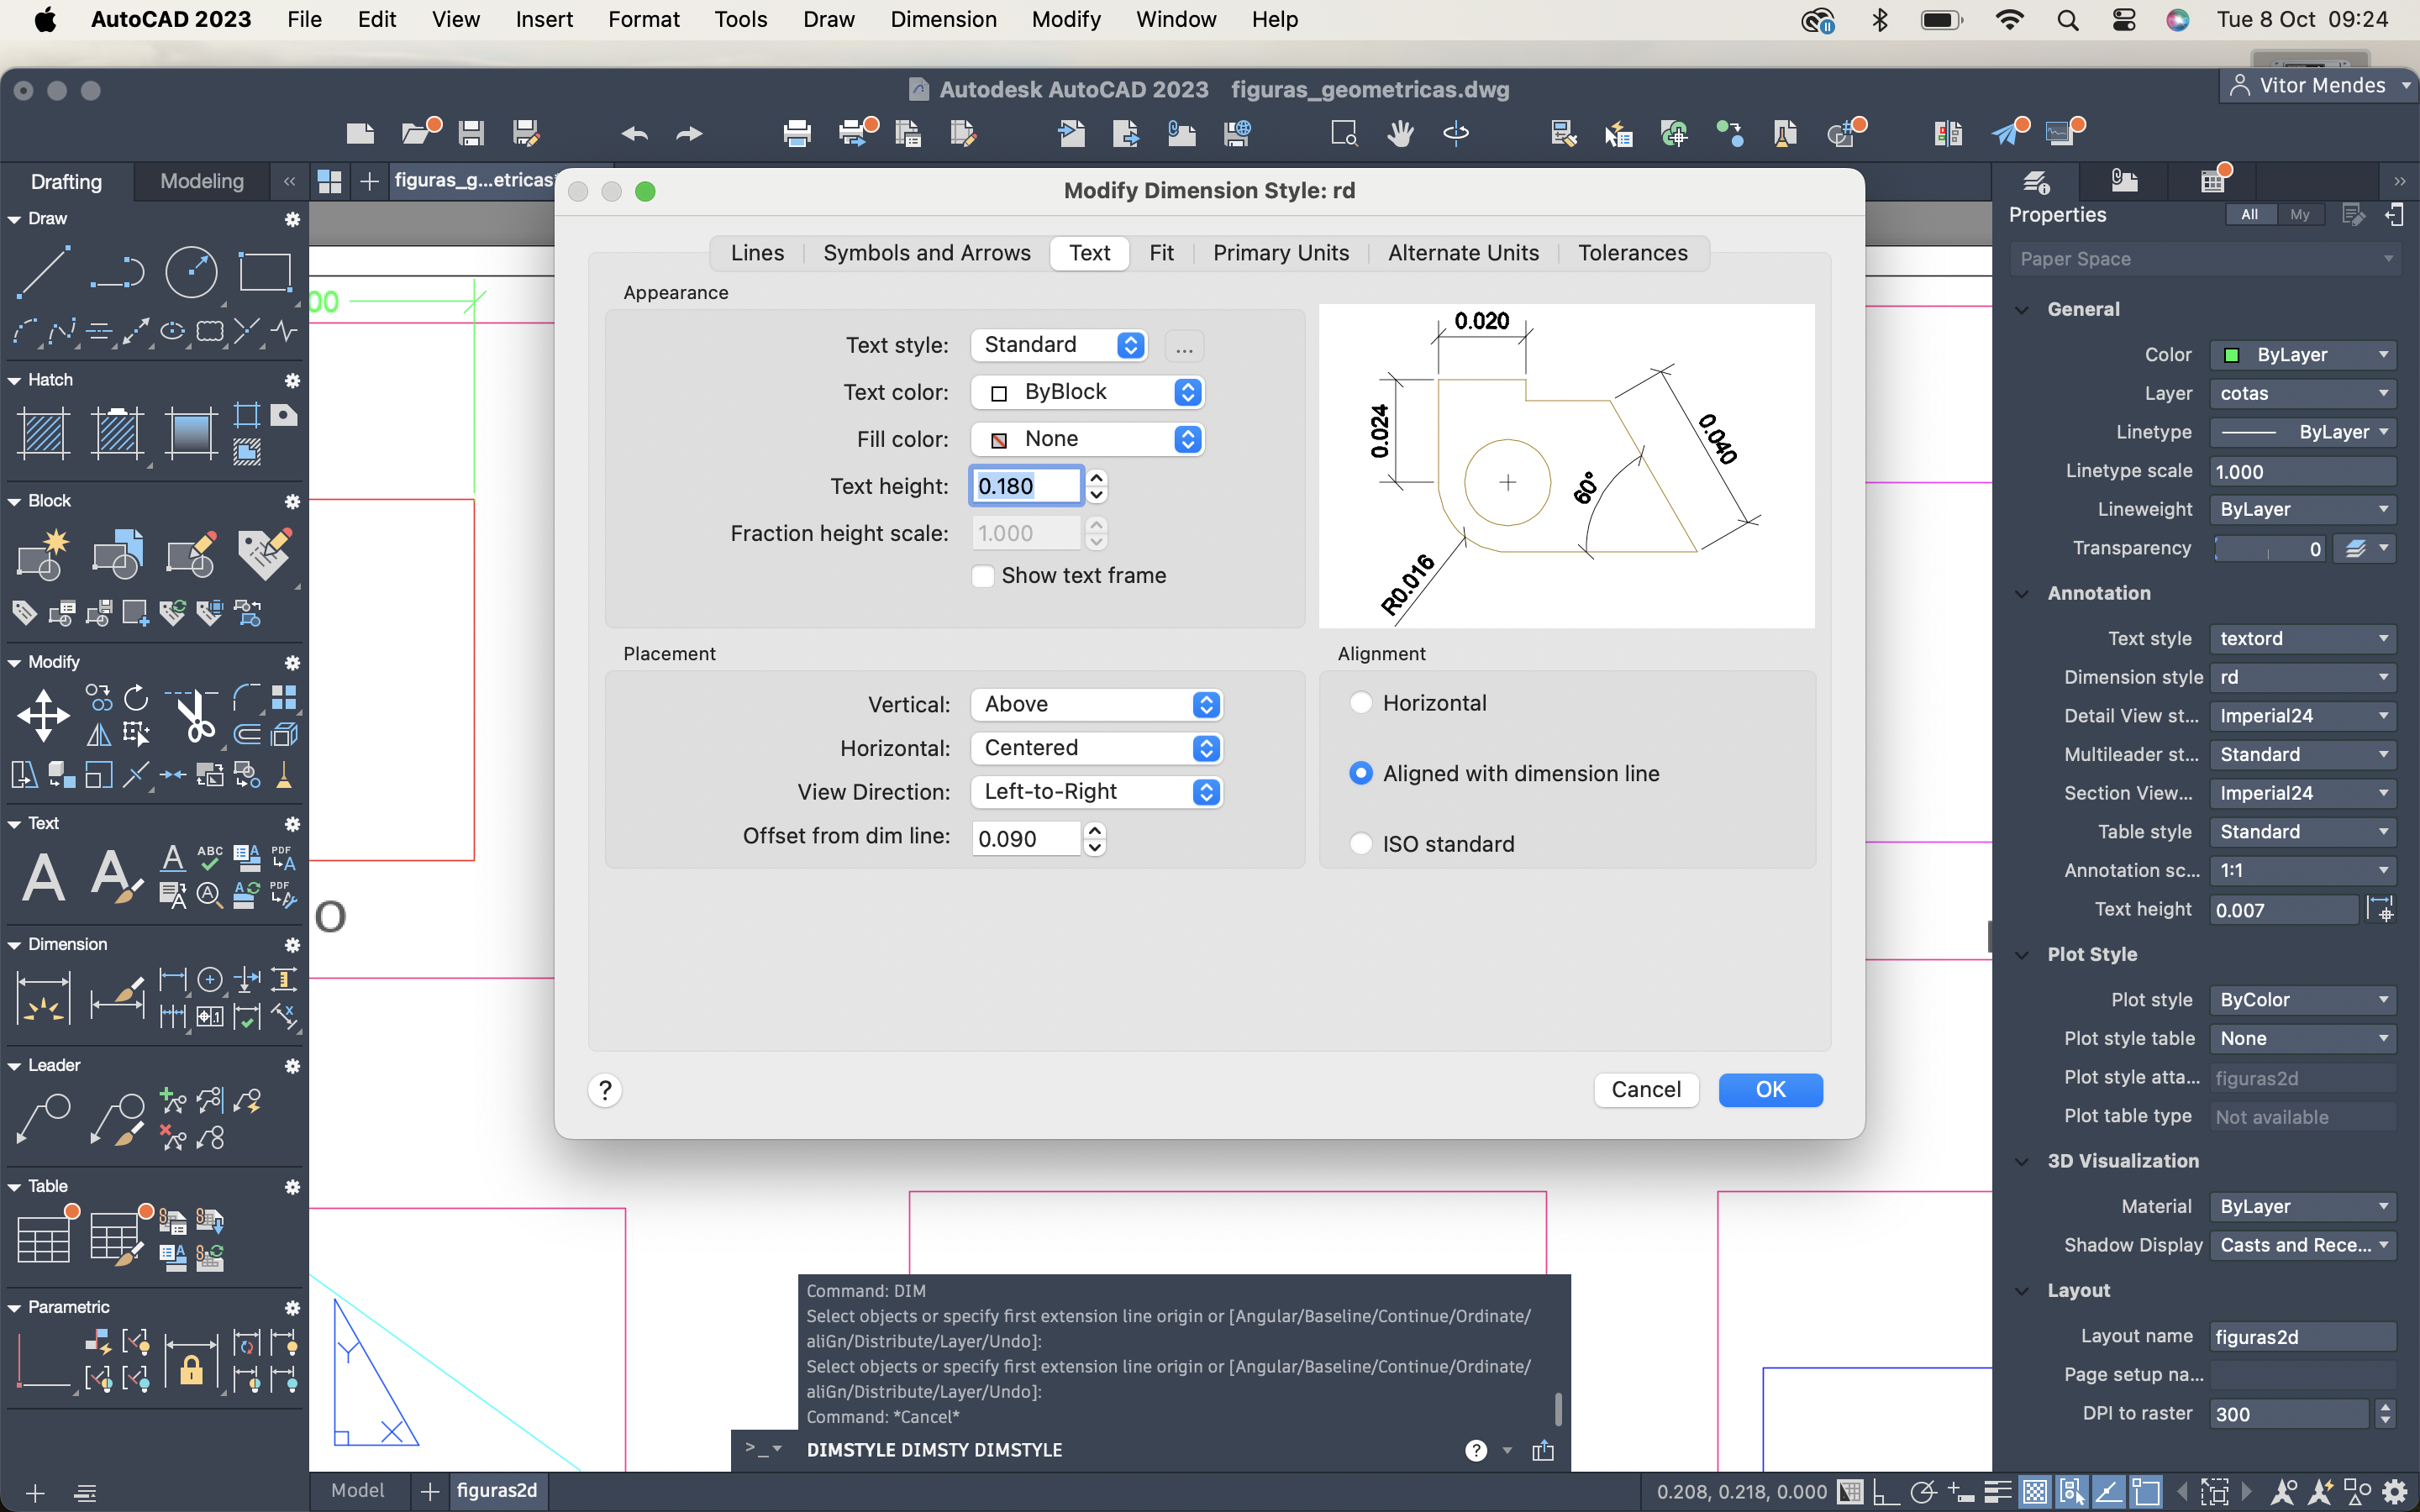Viewport: 2420px width, 1512px height.
Task: Click the Transparency slider in Properties
Action: tap(2268, 549)
